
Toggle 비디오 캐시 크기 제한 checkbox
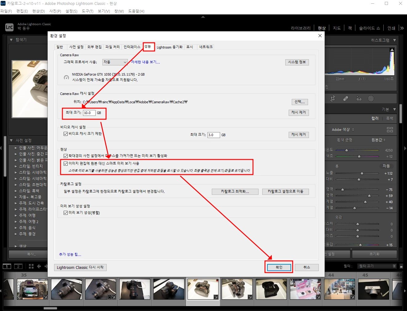(x=65, y=134)
